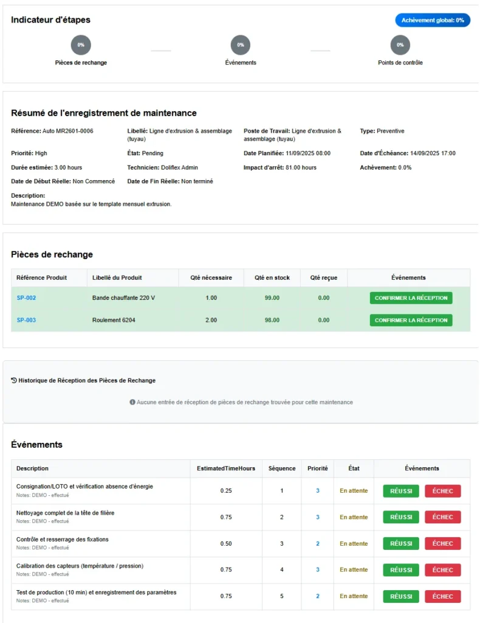Click priority value 3 for Consignation/LOTO row
This screenshot has height=623, width=480.
(317, 491)
